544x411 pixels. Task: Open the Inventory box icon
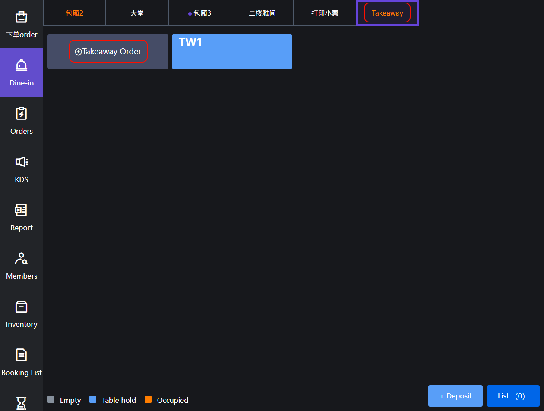[21, 307]
